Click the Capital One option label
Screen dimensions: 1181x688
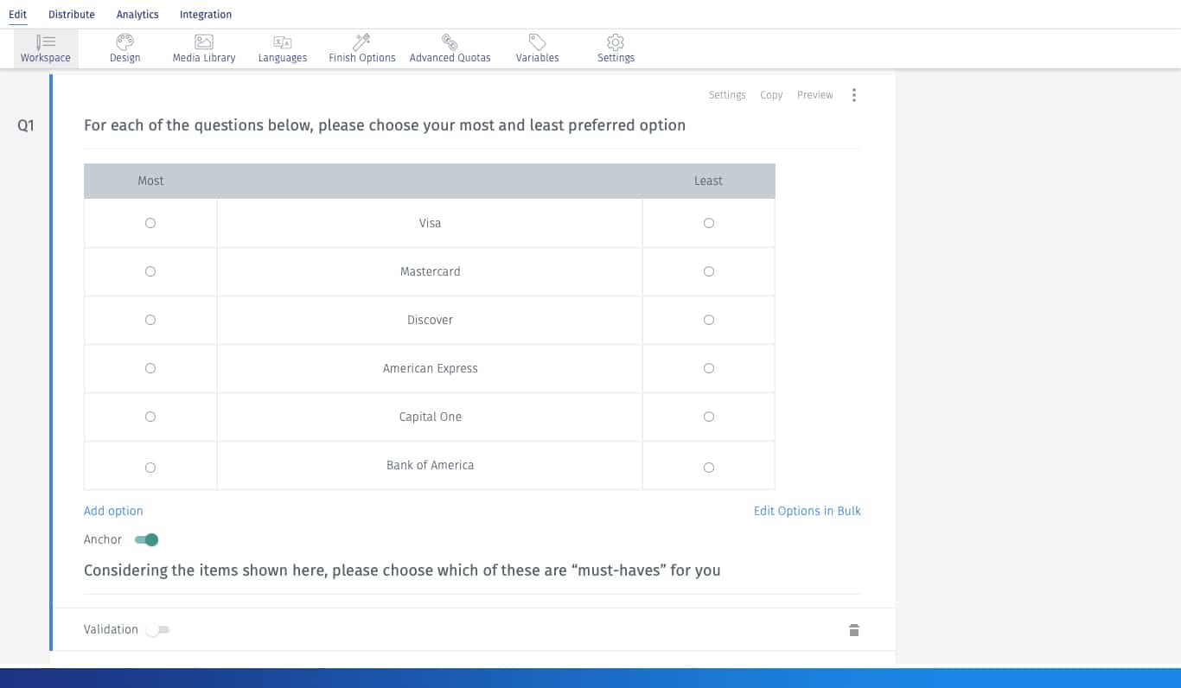pos(430,417)
